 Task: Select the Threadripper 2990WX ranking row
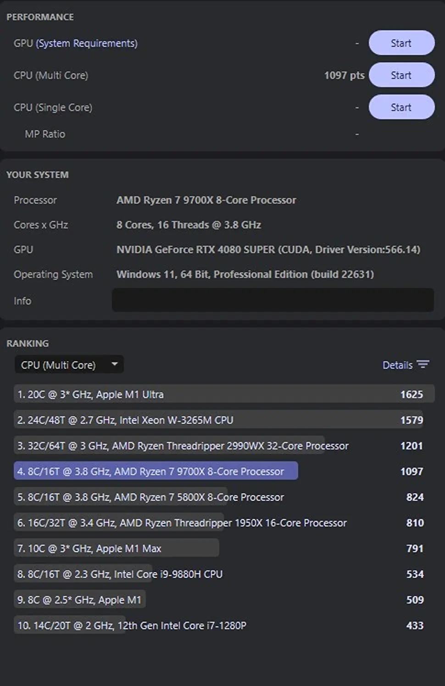coord(224,446)
